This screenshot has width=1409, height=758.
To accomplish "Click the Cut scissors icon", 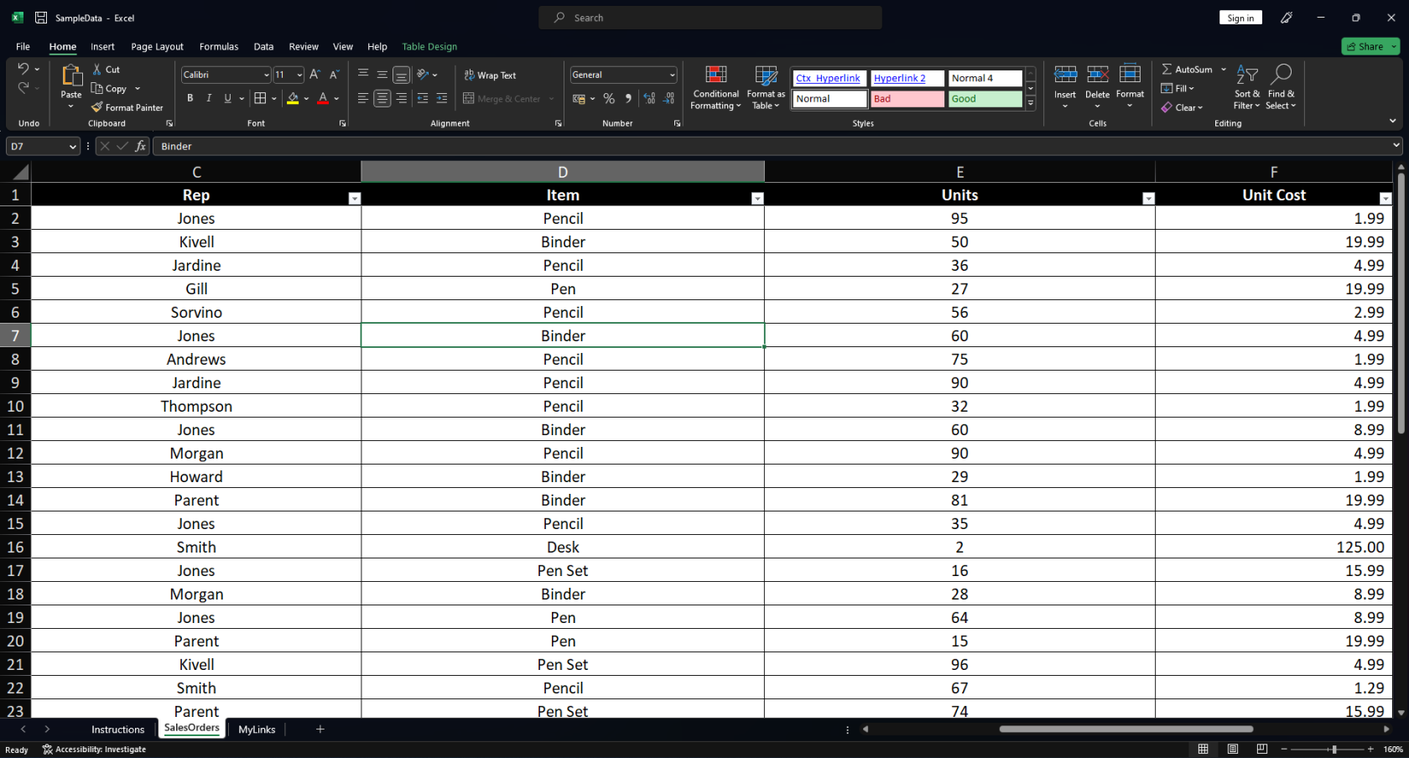I will coord(97,70).
